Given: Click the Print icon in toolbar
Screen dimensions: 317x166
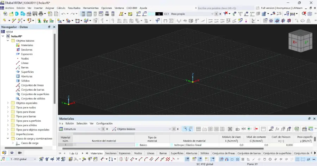Looking at the screenshot, I should click(41, 14).
